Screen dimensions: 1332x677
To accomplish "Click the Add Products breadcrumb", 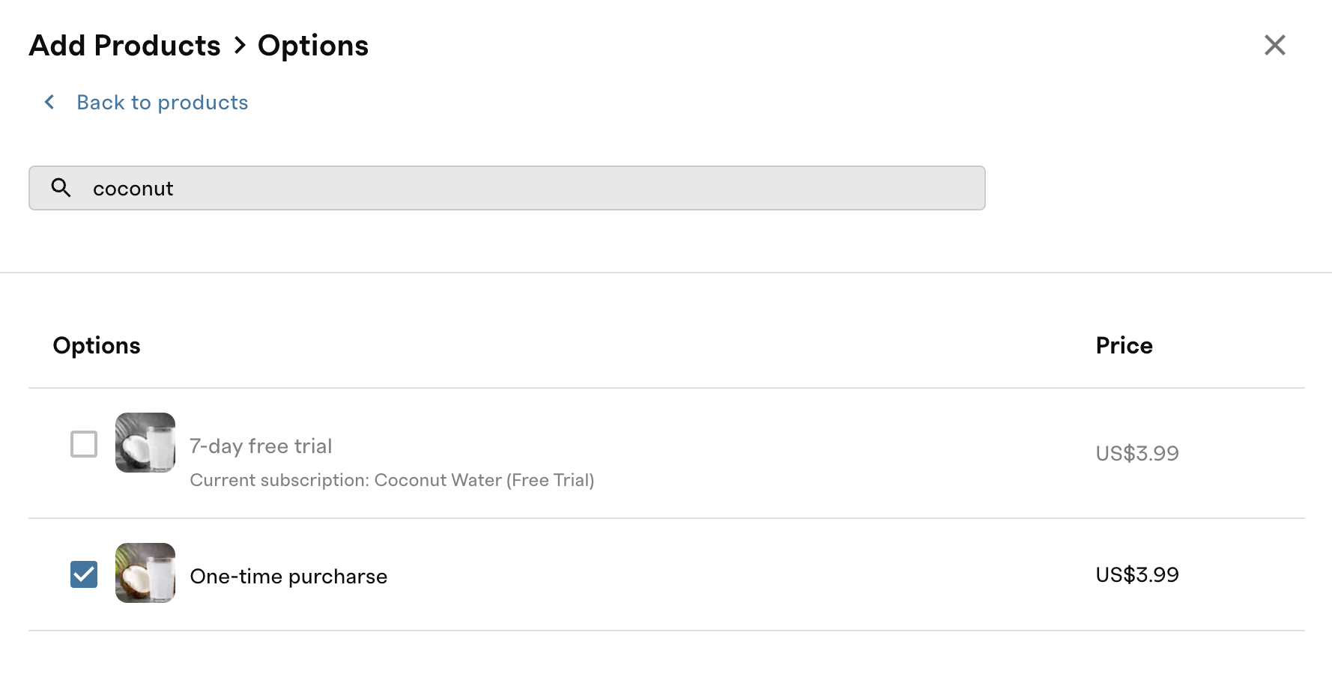I will click(125, 46).
